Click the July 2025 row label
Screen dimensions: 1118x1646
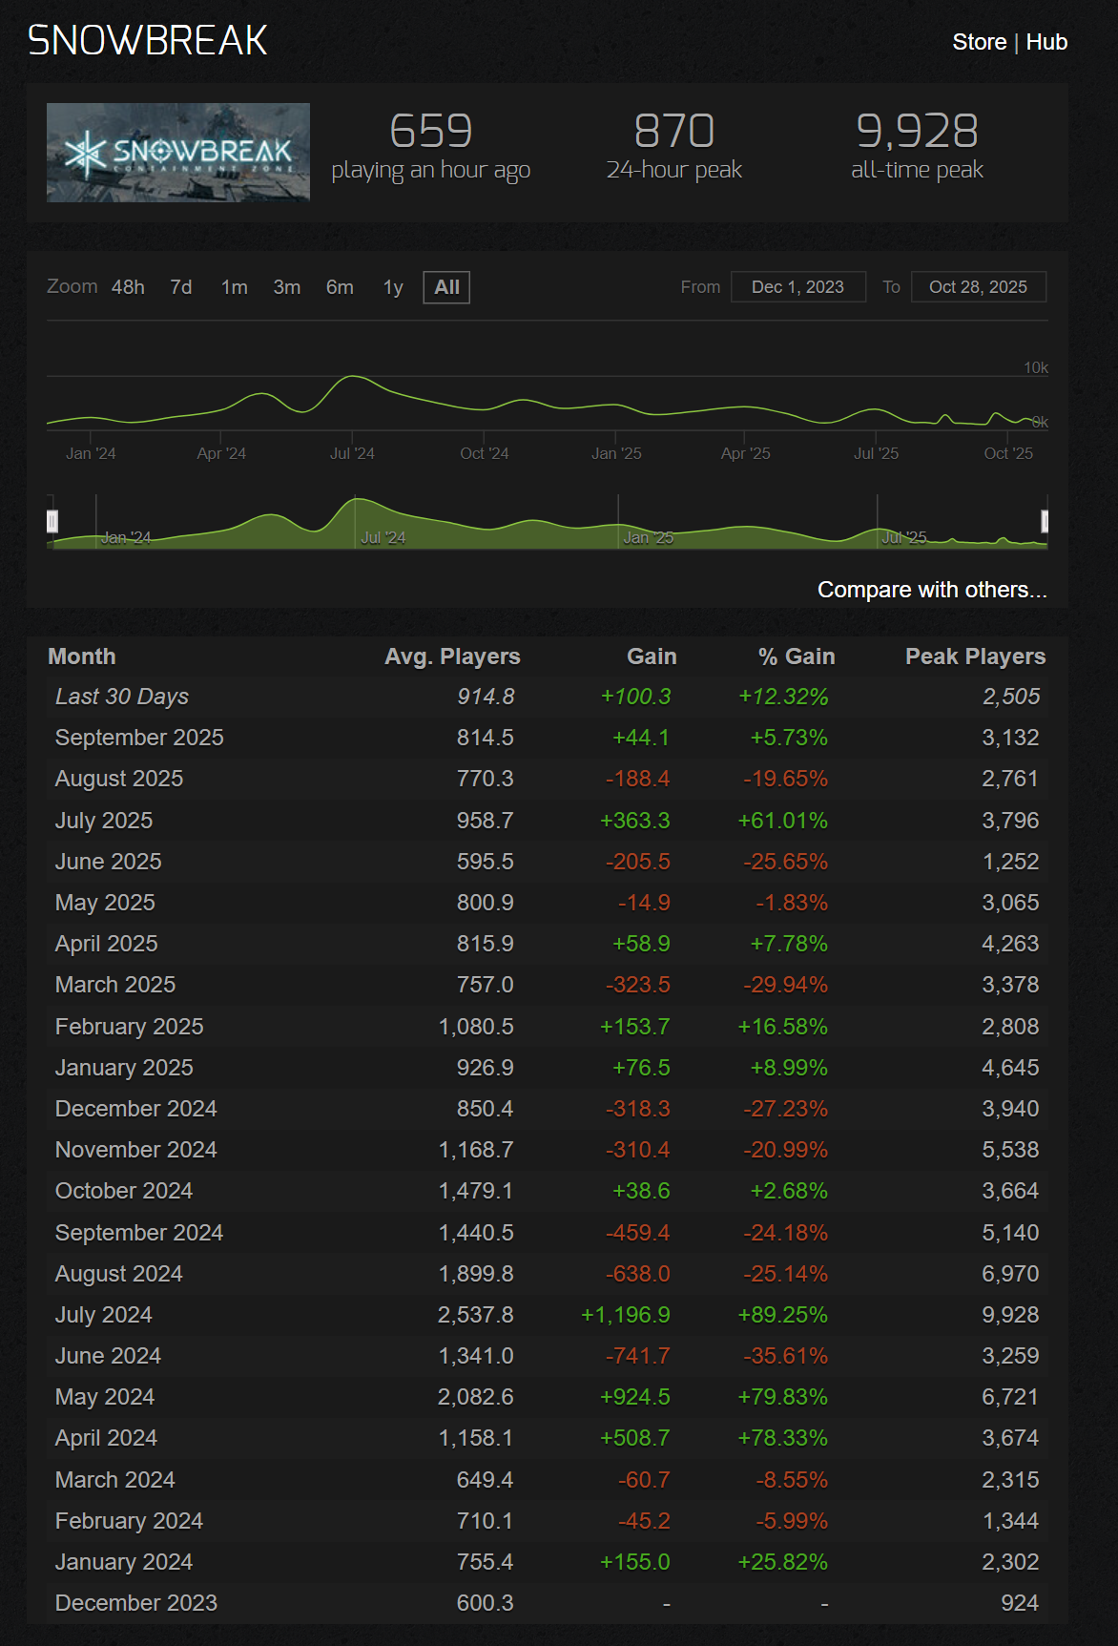click(104, 821)
